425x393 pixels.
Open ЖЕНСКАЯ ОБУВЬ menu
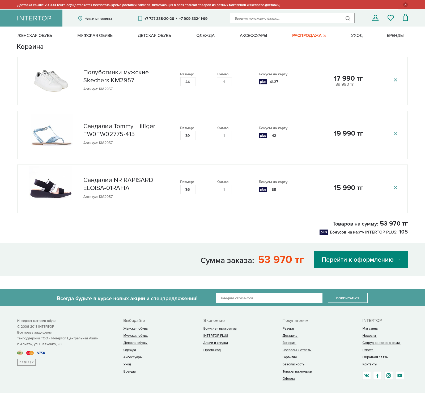(35, 36)
